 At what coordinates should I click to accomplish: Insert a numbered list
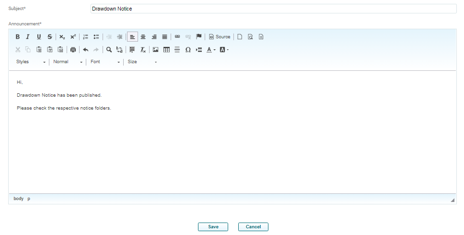tap(86, 37)
